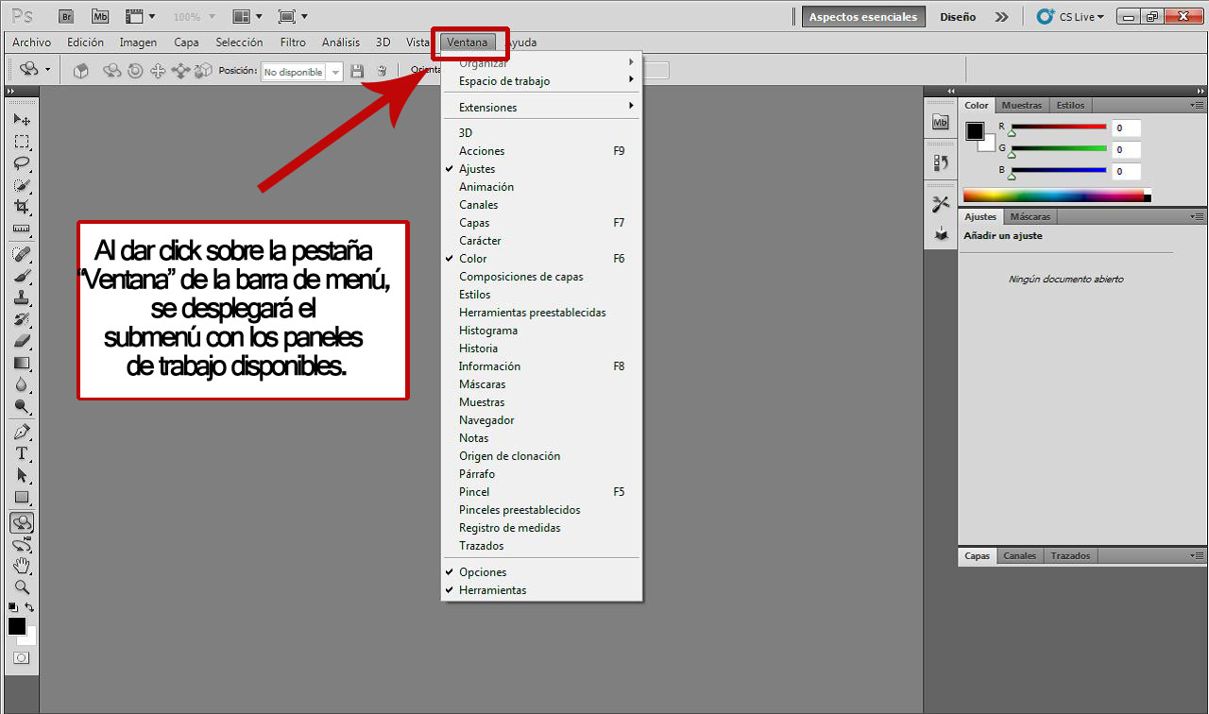Grab the Zoom tool
Image resolution: width=1209 pixels, height=714 pixels.
21,586
